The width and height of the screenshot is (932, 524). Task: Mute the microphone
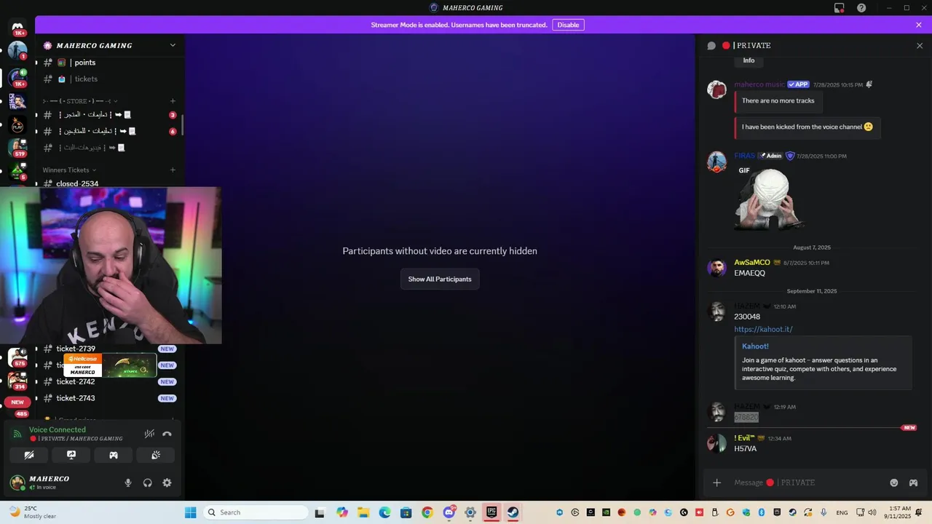point(128,483)
